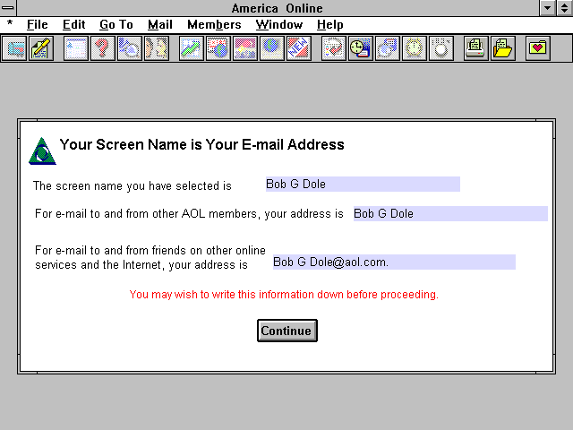This screenshot has width=573, height=430.
Task: Click the title bar minimize down-arrow
Action: pos(547,8)
